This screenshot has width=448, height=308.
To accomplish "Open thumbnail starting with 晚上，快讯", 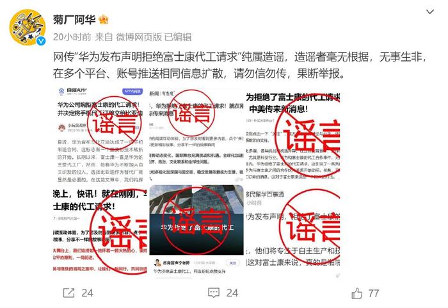I will [x=100, y=232].
